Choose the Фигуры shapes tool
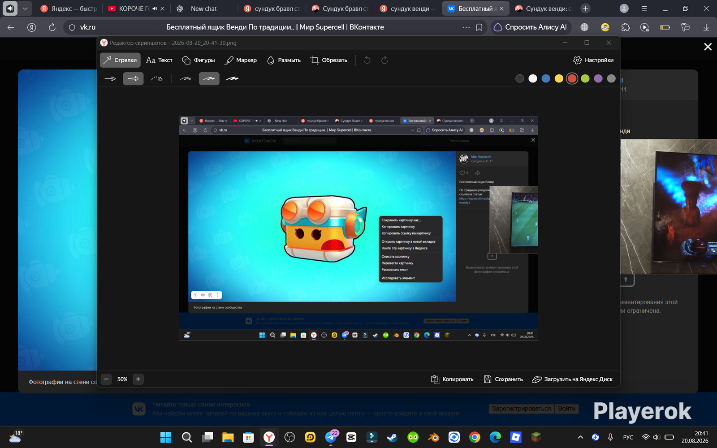The image size is (717, 448). point(199,60)
